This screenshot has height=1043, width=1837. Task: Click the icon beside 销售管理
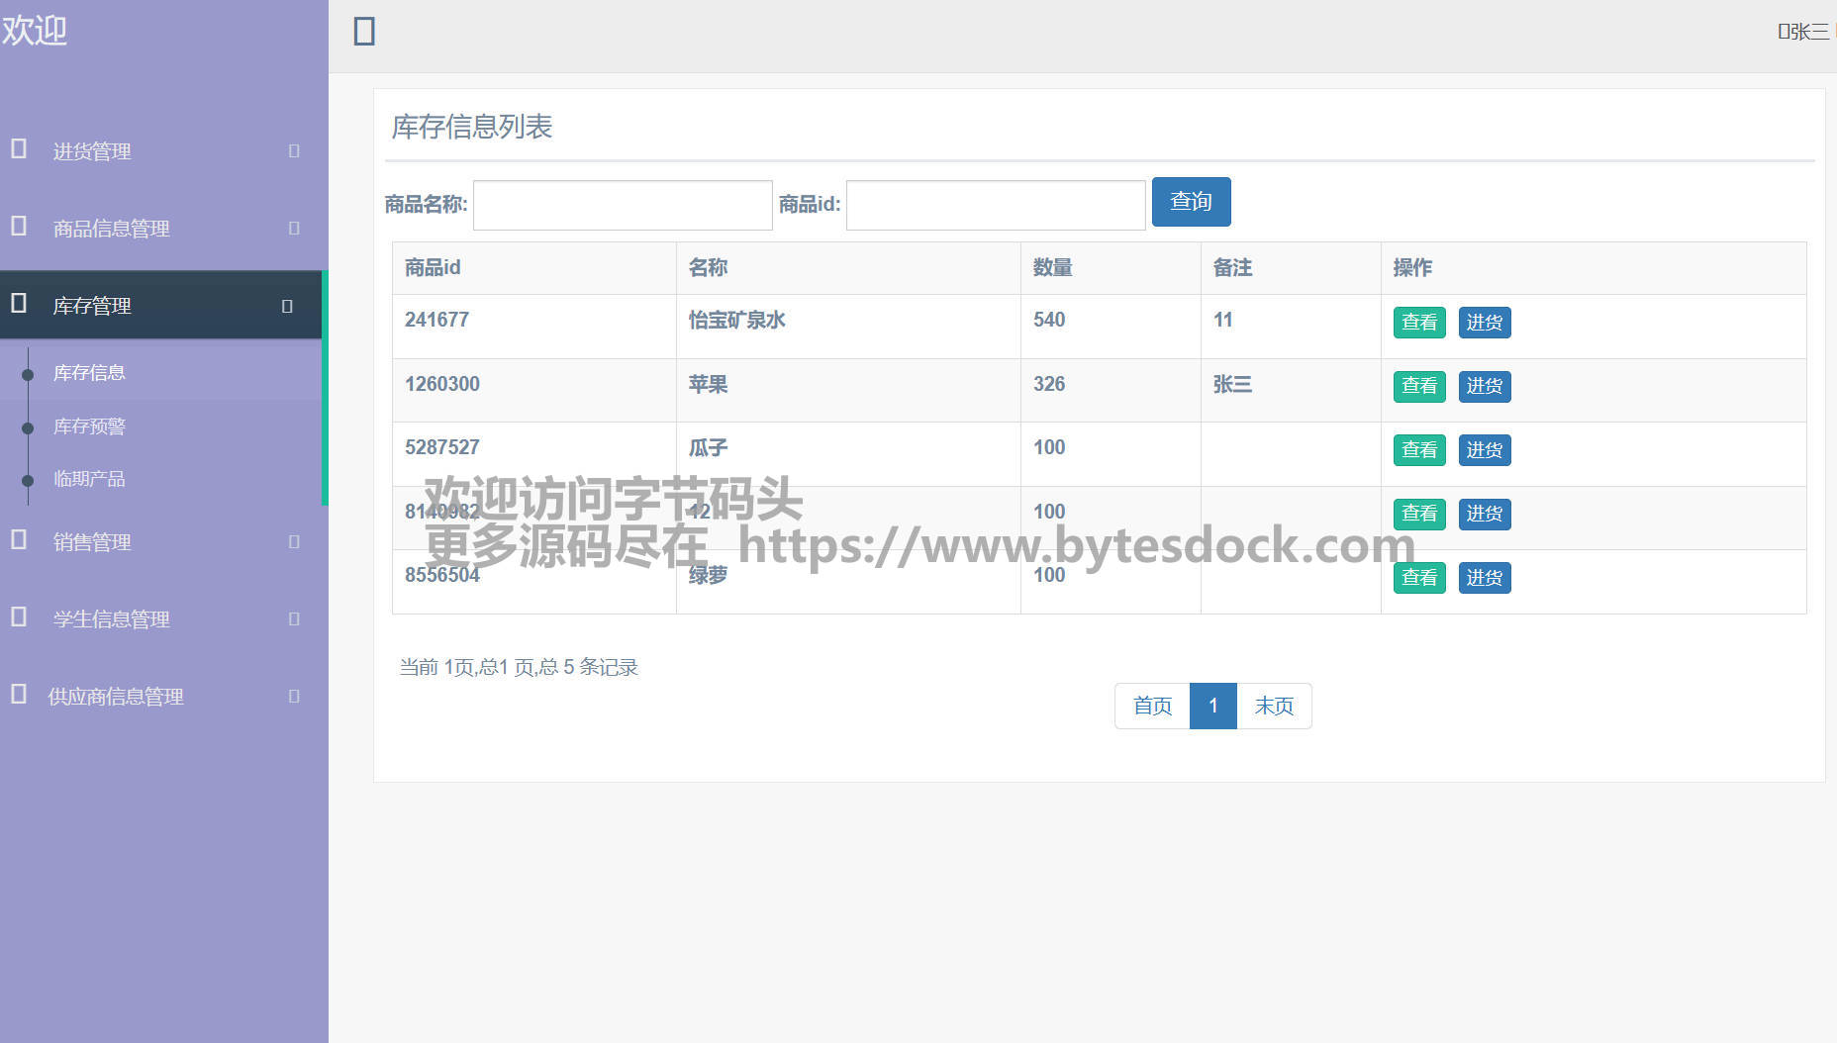(x=19, y=540)
